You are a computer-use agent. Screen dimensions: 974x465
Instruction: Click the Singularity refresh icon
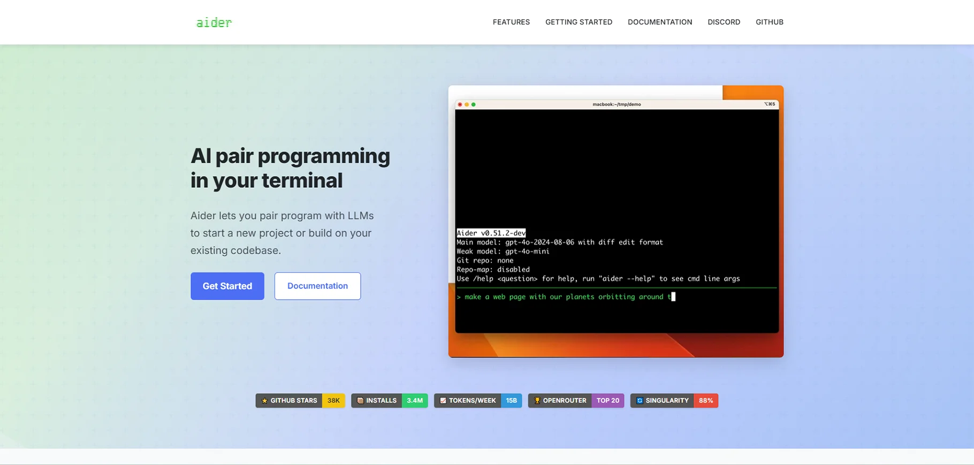click(x=640, y=400)
